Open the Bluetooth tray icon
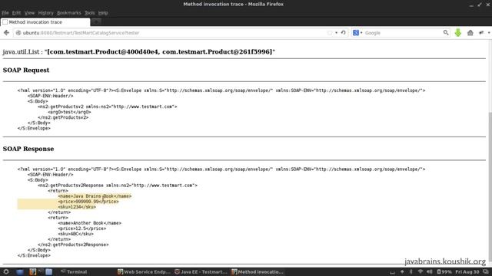492x276 pixels. tap(411, 271)
